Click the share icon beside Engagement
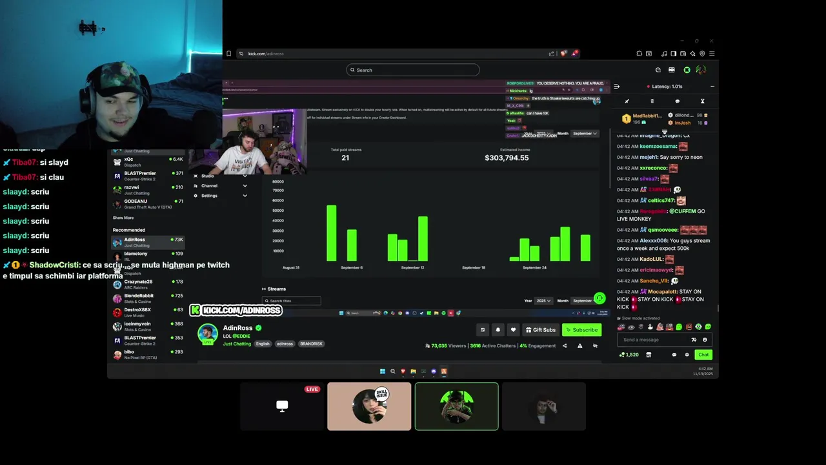This screenshot has width=826, height=465. (x=565, y=346)
